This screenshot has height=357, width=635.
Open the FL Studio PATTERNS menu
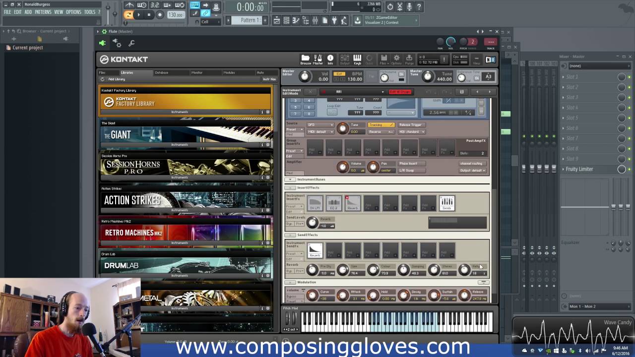[43, 12]
